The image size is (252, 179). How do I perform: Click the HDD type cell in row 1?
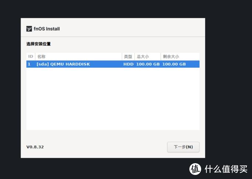pyautogui.click(x=129, y=64)
